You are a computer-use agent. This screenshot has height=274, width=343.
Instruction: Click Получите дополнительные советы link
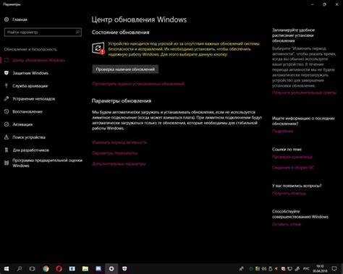304,93
